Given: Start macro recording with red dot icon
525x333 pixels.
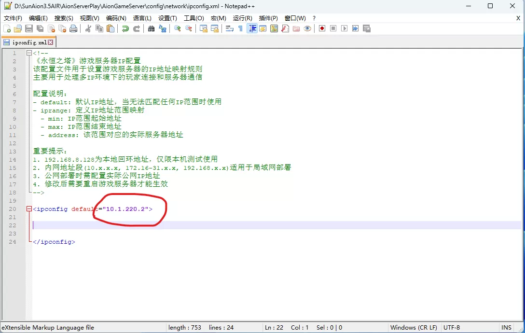Looking at the screenshot, I should pos(322,29).
